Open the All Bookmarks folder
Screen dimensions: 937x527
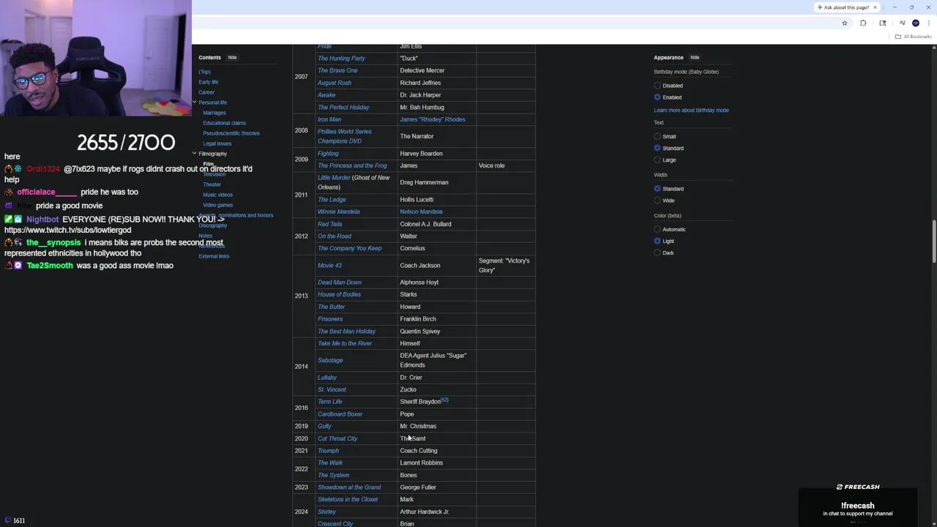pos(914,37)
